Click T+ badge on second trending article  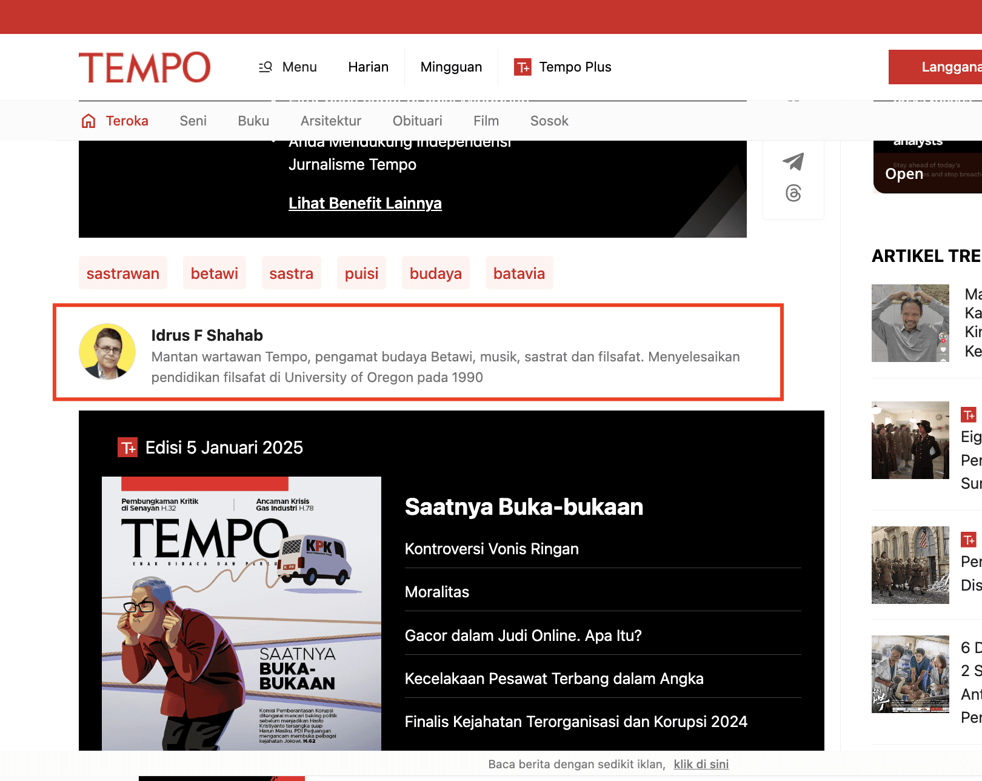pyautogui.click(x=969, y=415)
